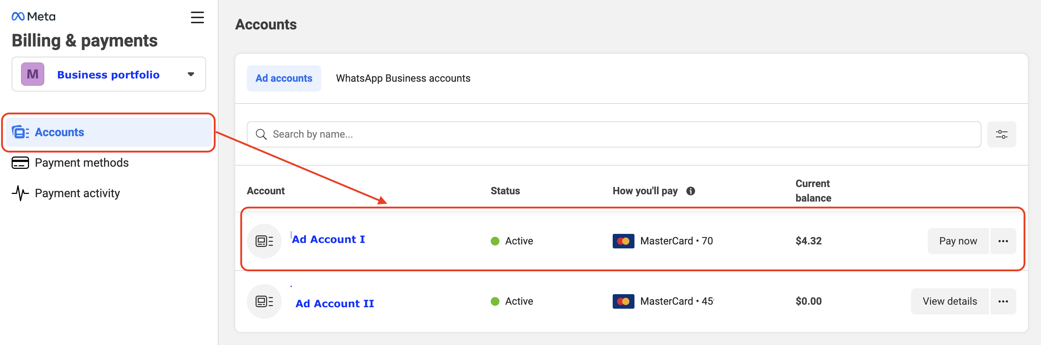Click the Accounts page heading
The image size is (1041, 345).
[x=266, y=25]
